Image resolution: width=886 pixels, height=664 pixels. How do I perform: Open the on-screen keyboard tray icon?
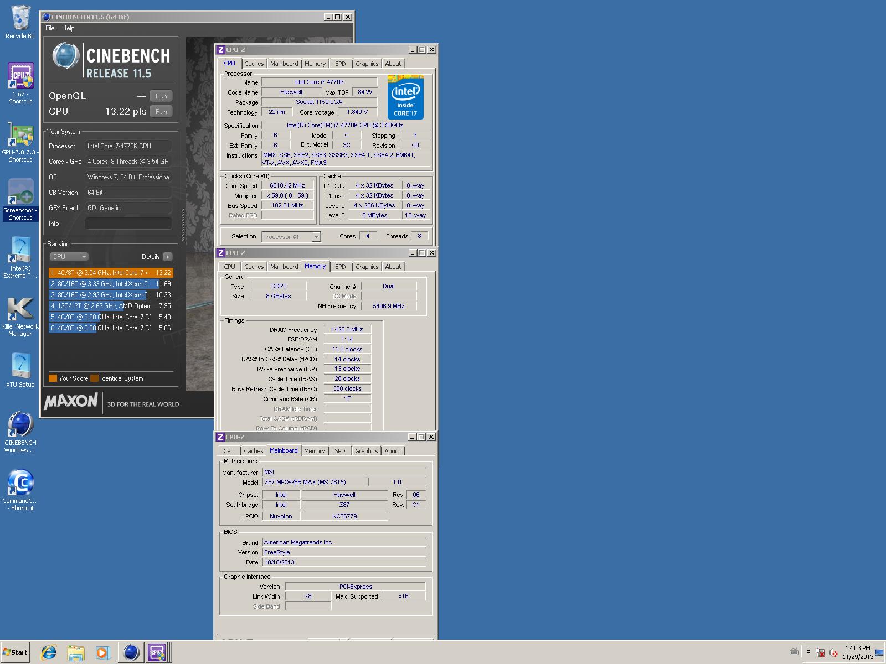[x=794, y=652]
